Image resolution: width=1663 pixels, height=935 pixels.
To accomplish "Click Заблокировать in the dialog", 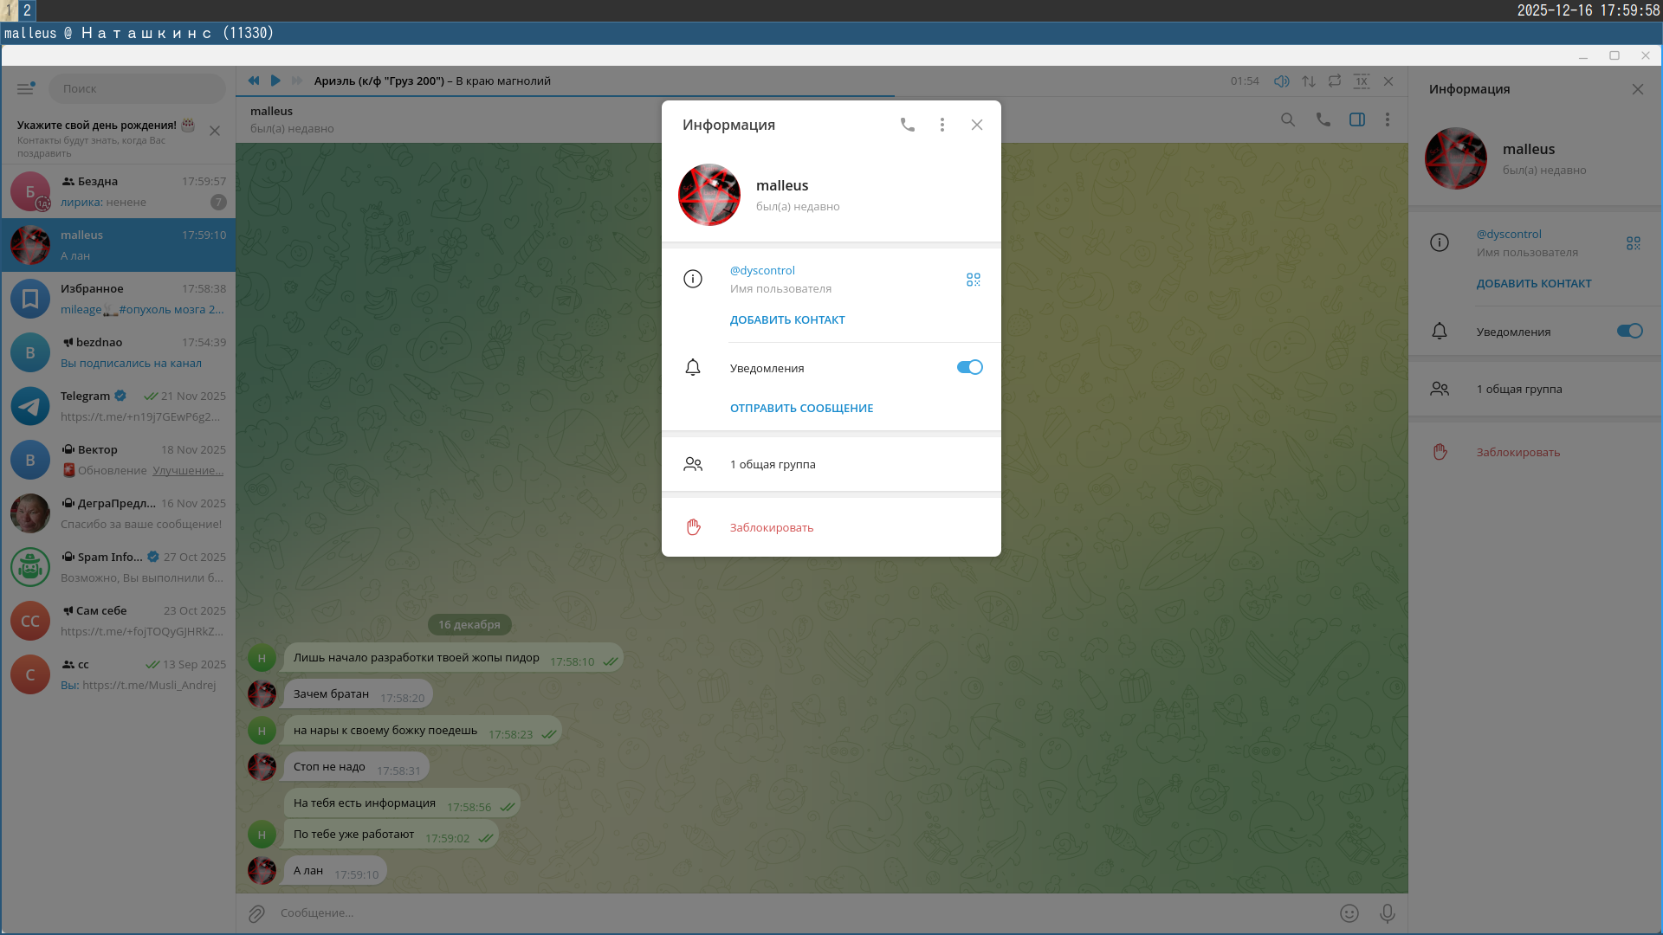I will (771, 527).
